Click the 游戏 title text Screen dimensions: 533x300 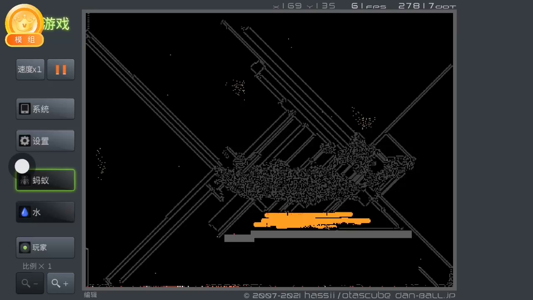click(56, 24)
